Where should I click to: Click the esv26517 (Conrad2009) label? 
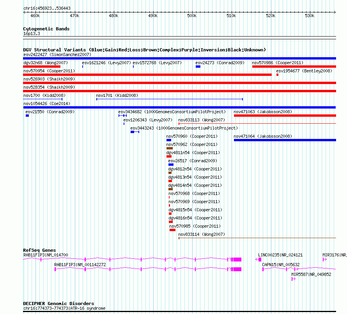click(x=193, y=161)
